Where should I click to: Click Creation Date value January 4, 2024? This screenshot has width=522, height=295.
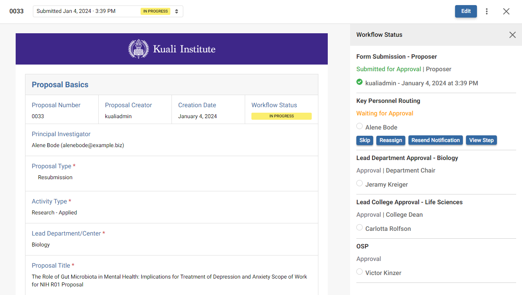click(x=197, y=116)
